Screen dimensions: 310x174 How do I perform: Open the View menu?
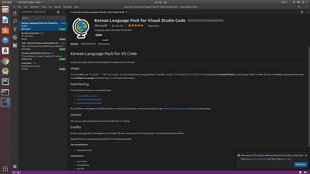coord(44,7)
